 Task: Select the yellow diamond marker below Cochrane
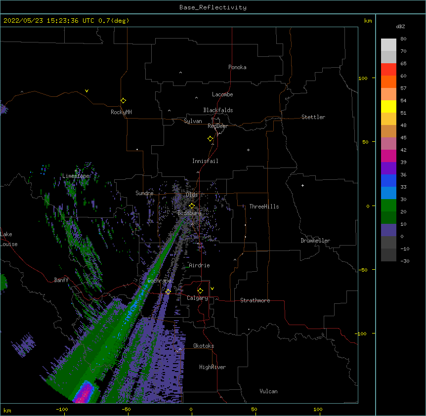(x=168, y=291)
